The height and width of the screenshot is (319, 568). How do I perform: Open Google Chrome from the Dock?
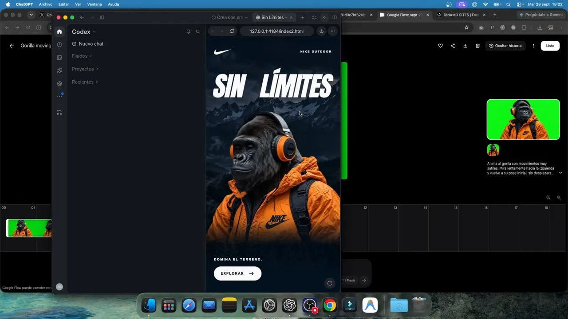(329, 305)
